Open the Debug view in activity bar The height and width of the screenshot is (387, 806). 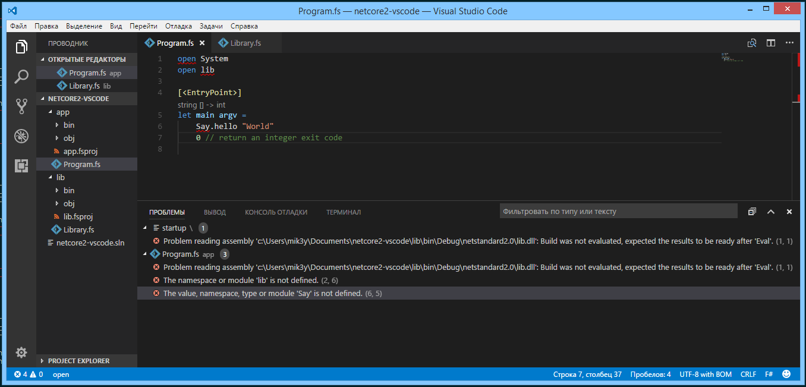click(x=21, y=136)
